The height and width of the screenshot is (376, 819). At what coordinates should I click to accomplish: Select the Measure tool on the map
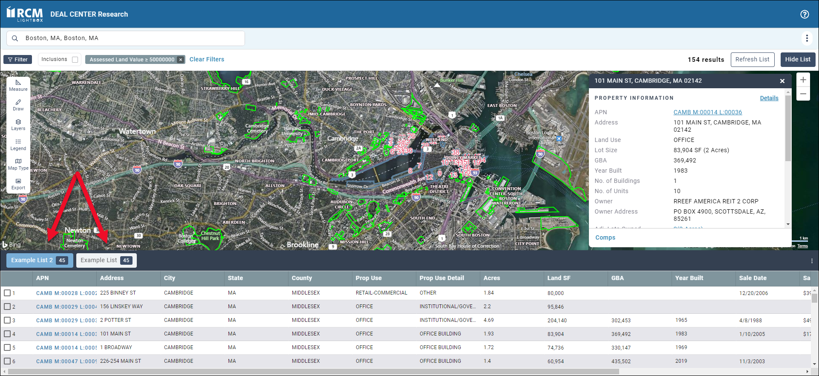pyautogui.click(x=18, y=85)
